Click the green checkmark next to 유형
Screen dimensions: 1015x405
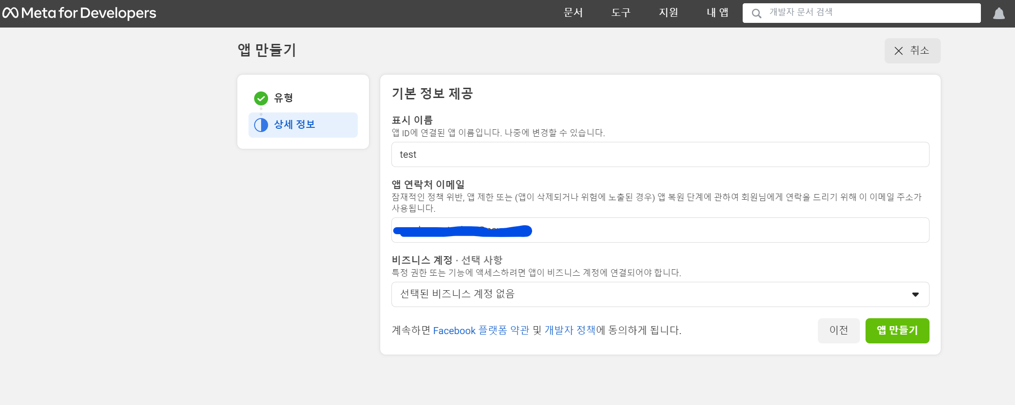pyautogui.click(x=261, y=98)
